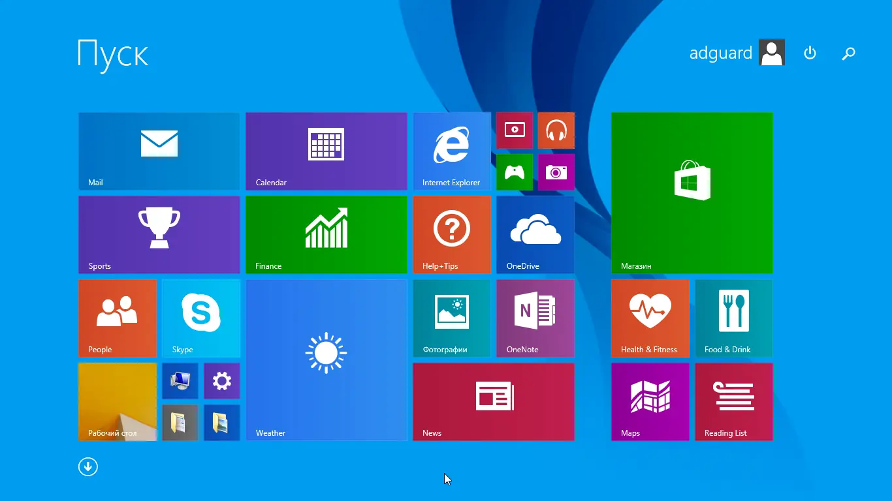Launch Skype from its tile
The width and height of the screenshot is (892, 501).
coord(201,318)
